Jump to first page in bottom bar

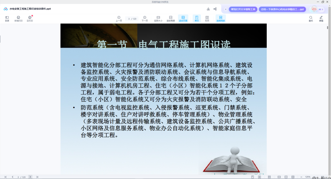click(6, 177)
